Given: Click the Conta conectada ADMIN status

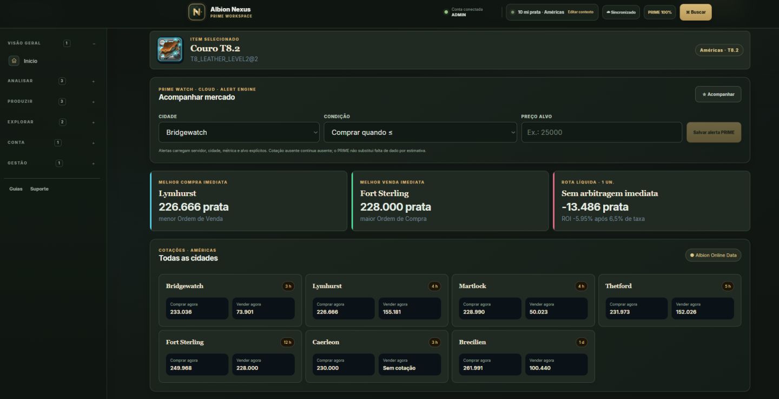Looking at the screenshot, I should click(x=463, y=12).
